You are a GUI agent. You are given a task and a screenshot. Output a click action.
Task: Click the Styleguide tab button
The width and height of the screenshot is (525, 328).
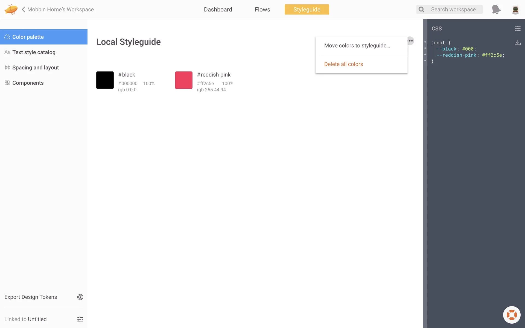[x=307, y=10]
